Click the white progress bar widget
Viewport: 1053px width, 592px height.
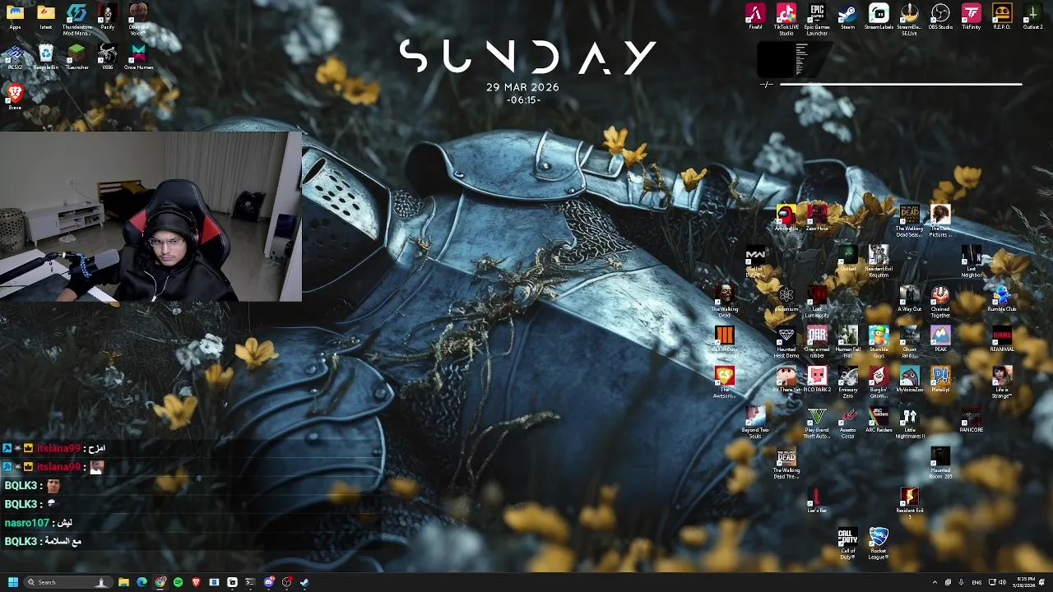[x=900, y=84]
